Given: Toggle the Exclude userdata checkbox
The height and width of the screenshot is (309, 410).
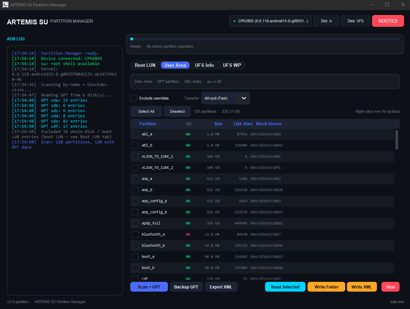Looking at the screenshot, I should [134, 98].
